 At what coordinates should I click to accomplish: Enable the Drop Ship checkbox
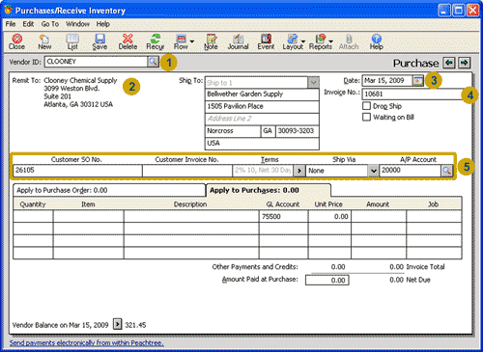366,106
